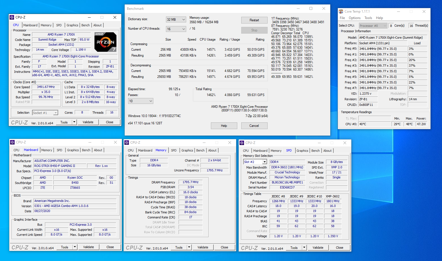
Task: Open Tools dropdown arrow in CPU-Z CPU window
Action: tap(74, 122)
